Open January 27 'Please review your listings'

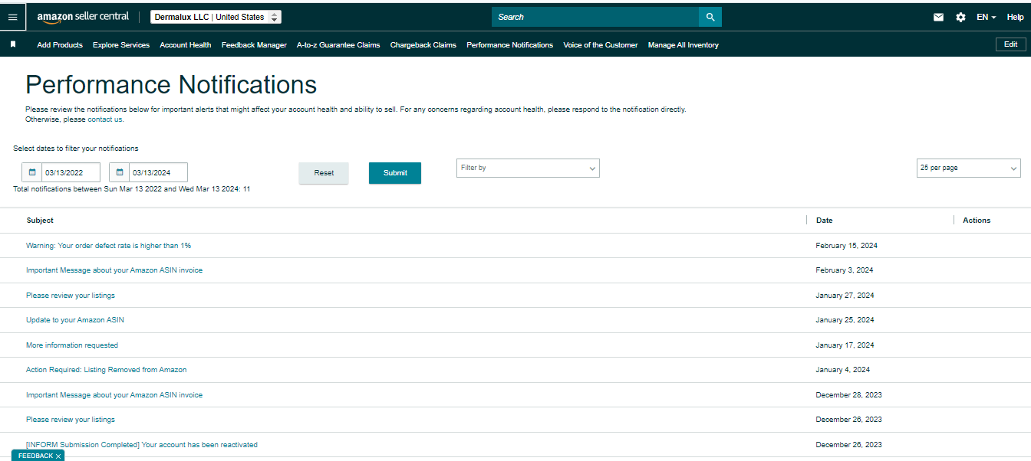tap(71, 296)
